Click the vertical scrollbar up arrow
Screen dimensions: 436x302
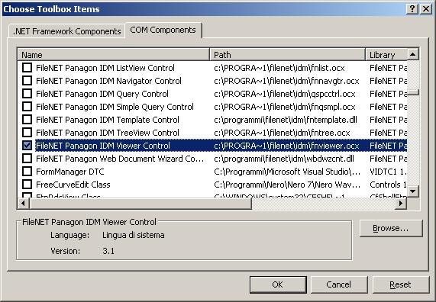[413, 54]
